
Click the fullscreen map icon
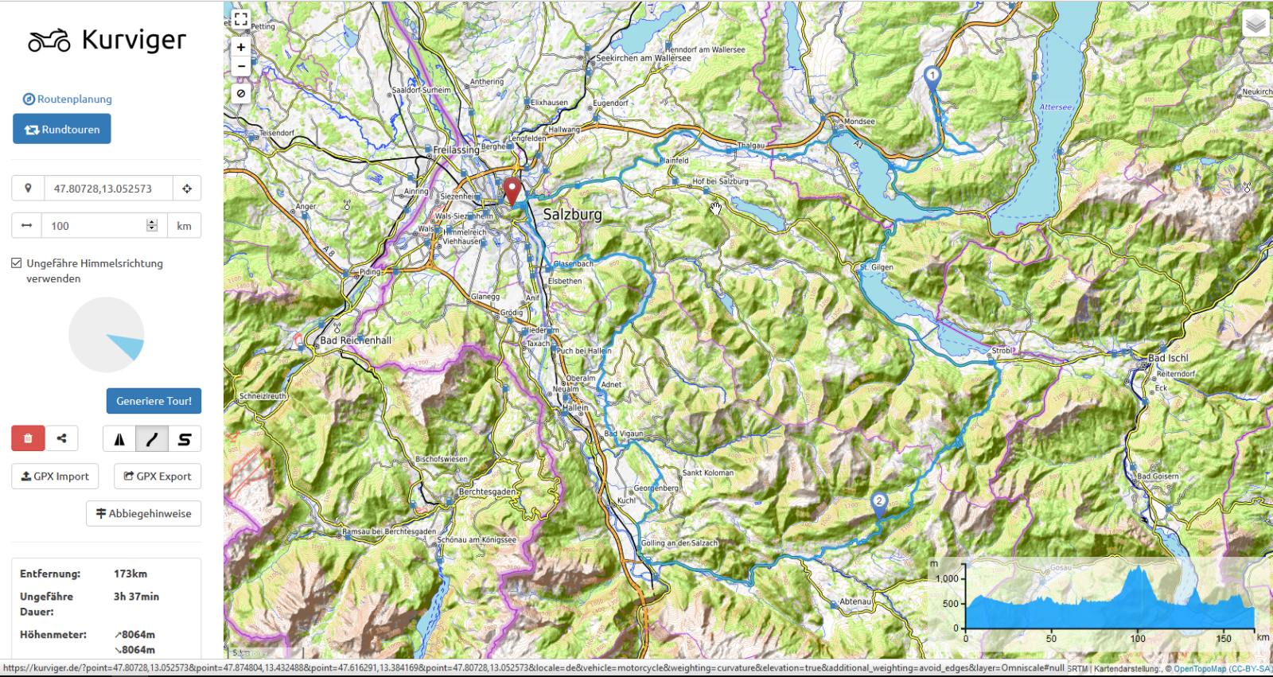[241, 19]
